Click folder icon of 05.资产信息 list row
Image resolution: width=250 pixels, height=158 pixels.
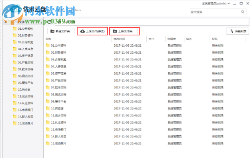pyautogui.click(x=48, y=73)
